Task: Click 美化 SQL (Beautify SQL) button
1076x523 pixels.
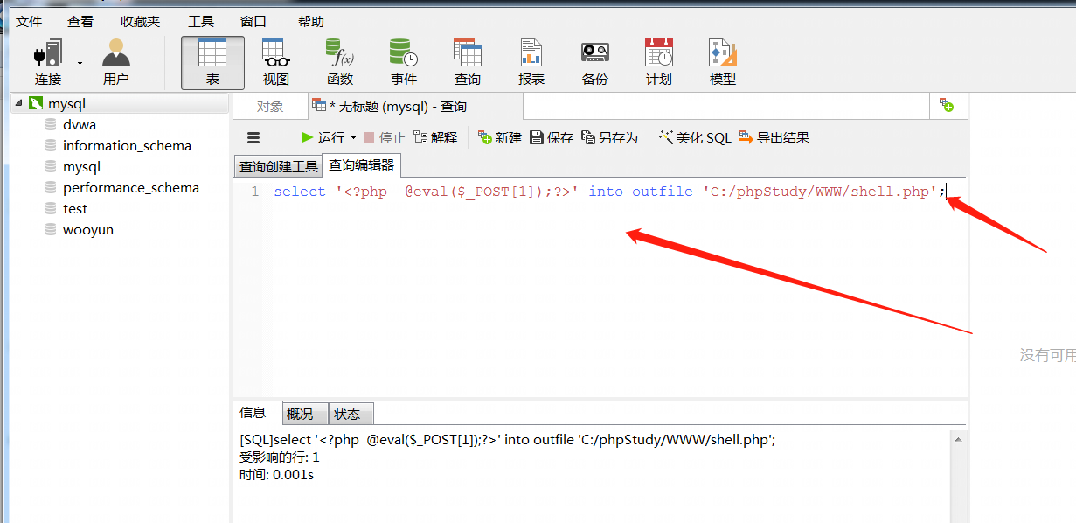Action: click(x=695, y=137)
